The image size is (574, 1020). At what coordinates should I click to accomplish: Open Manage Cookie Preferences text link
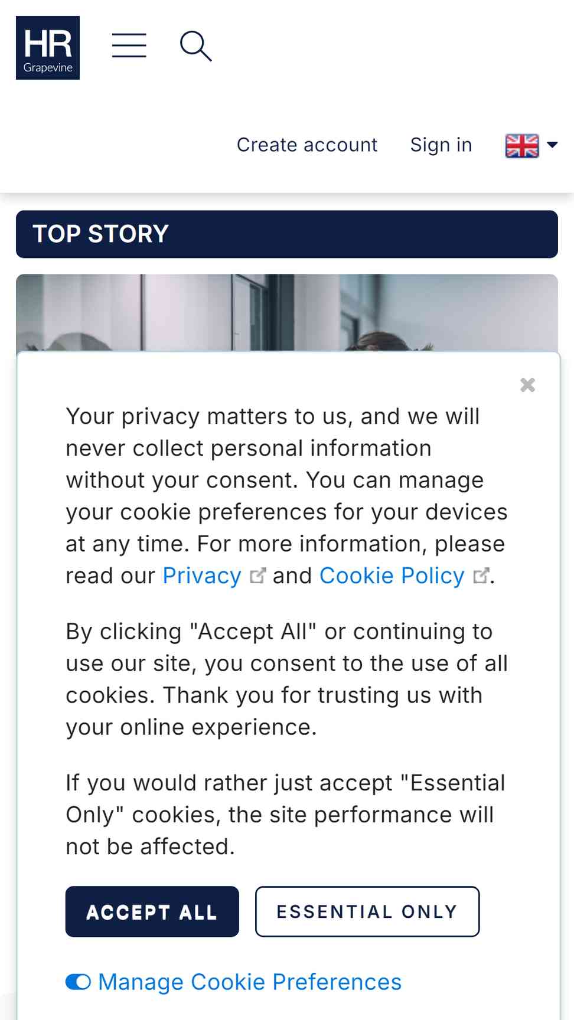click(x=250, y=982)
